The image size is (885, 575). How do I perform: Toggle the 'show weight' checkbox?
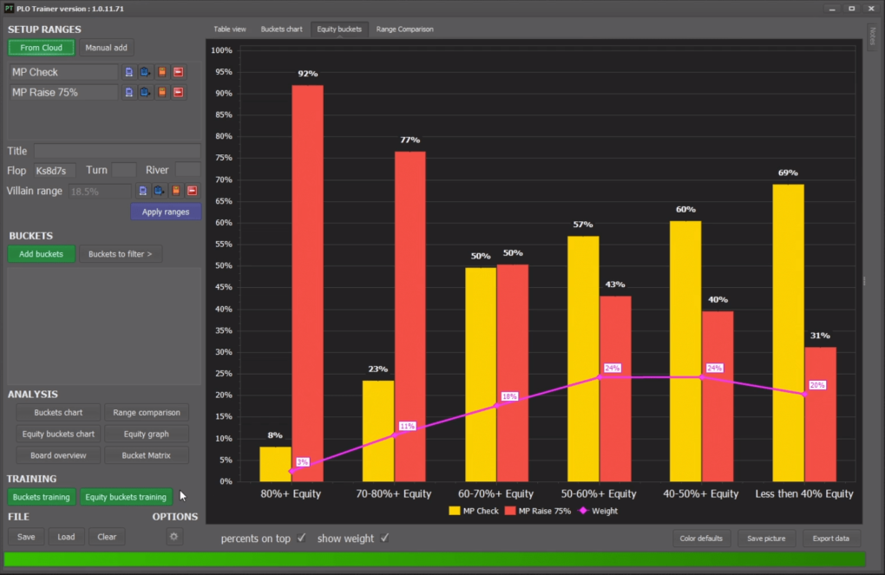pos(385,538)
